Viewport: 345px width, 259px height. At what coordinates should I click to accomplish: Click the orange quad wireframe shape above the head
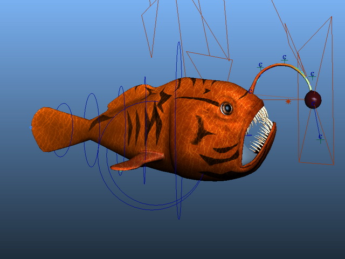209,66
